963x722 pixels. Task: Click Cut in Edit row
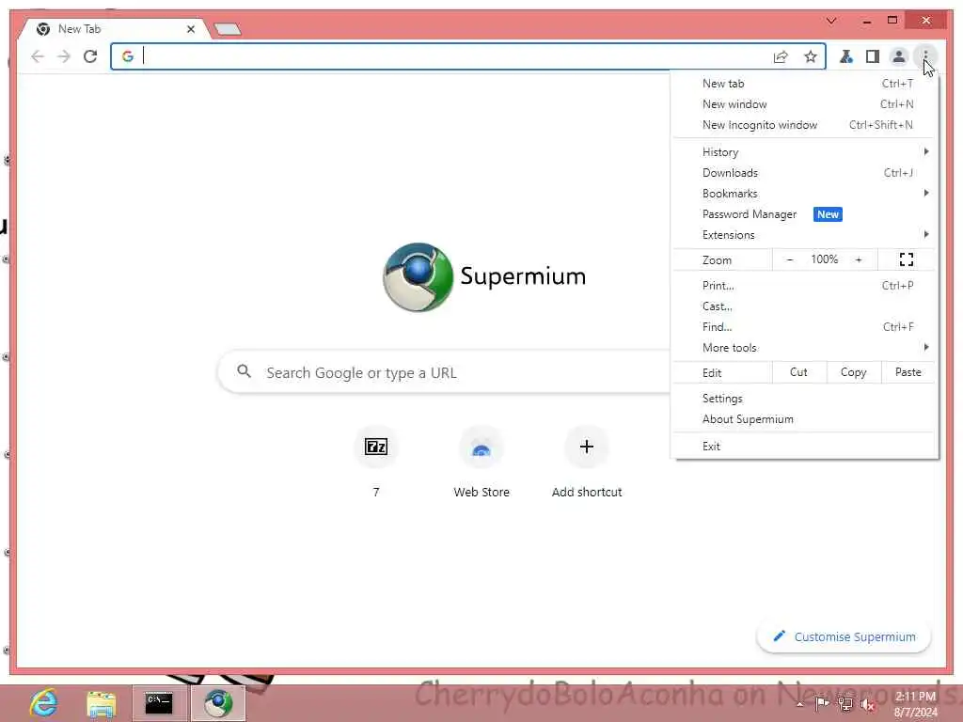point(798,372)
